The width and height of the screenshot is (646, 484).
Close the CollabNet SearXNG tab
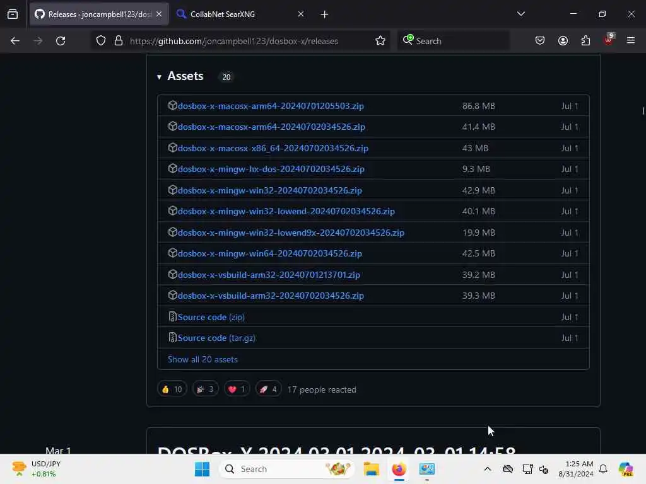pyautogui.click(x=301, y=14)
